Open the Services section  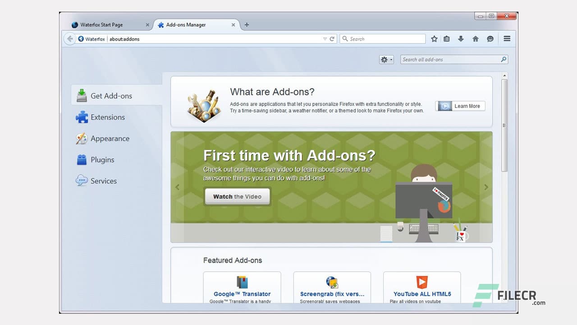click(x=103, y=181)
